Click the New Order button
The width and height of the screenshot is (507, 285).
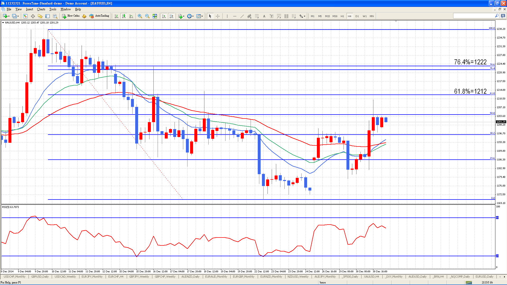71,16
